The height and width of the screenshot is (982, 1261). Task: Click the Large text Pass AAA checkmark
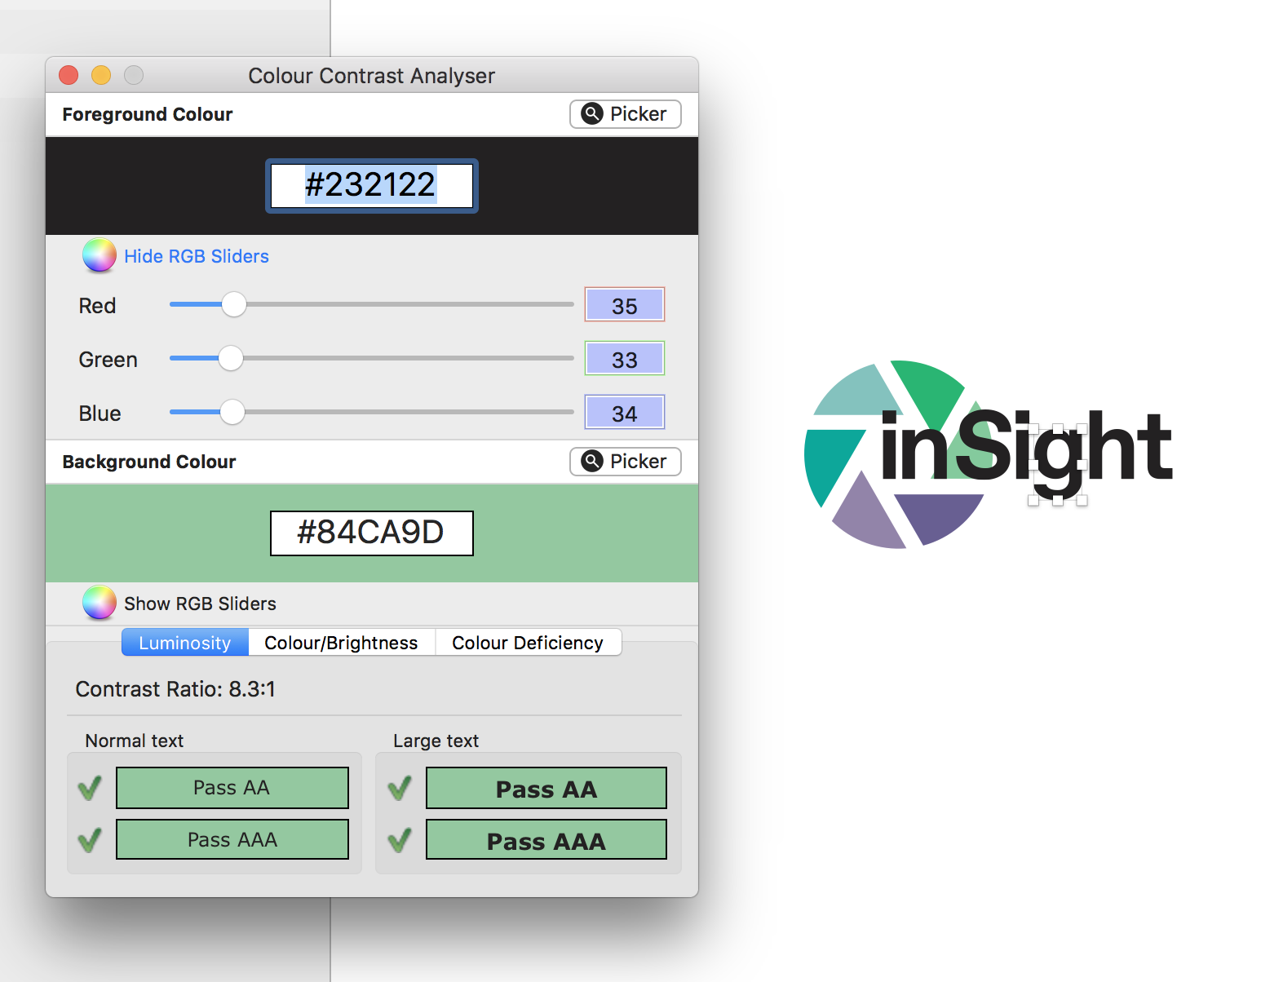click(400, 839)
